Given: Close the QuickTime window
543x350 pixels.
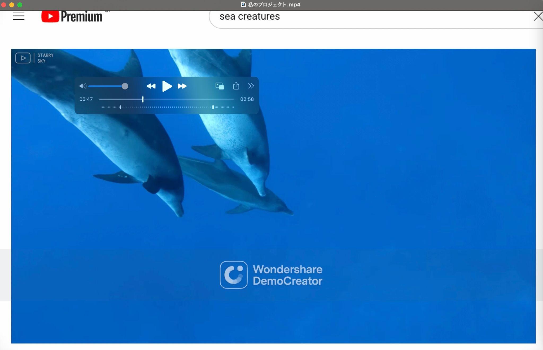Looking at the screenshot, I should (4, 5).
